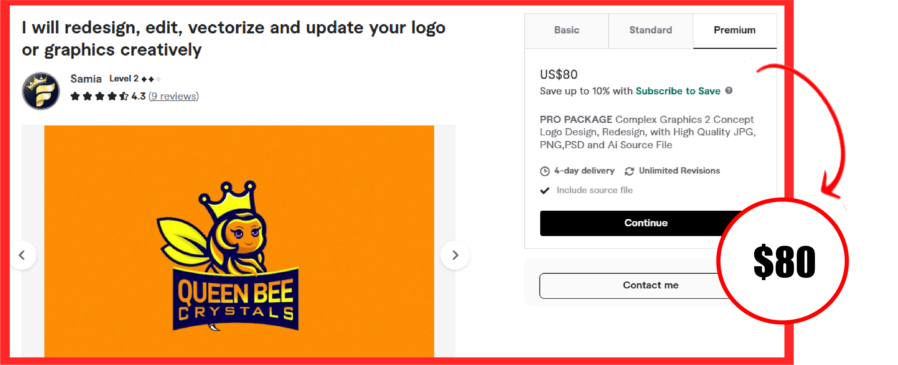
Task: Click the Subscribe to Save help icon
Action: point(729,91)
